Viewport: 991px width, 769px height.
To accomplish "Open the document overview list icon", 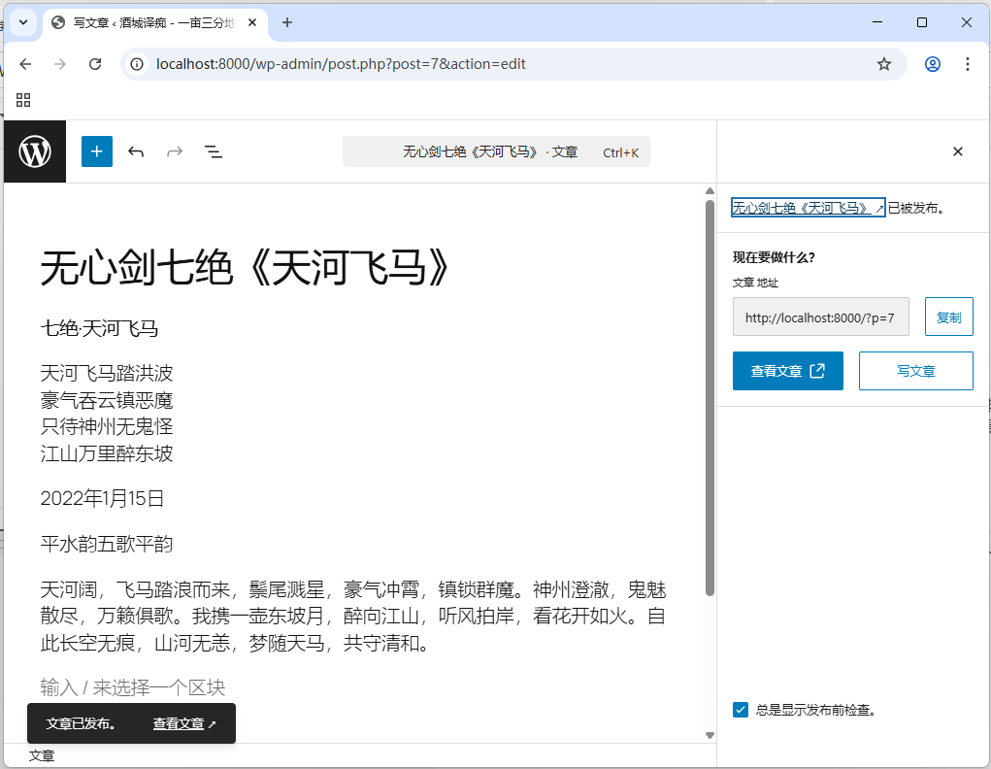I will (213, 151).
